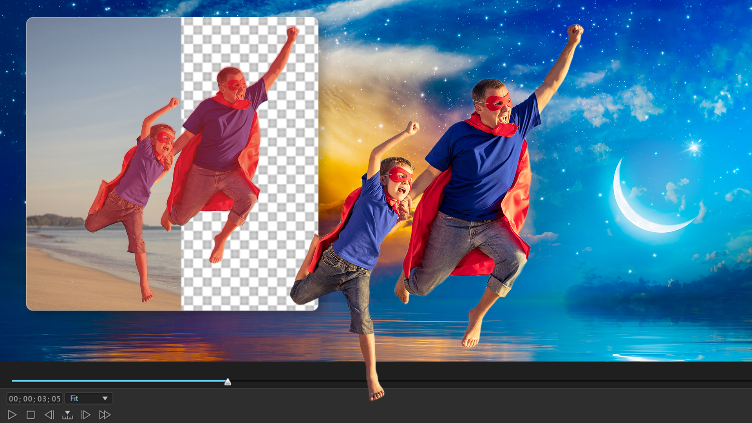This screenshot has width=752, height=423.
Task: Click the Stop square button
Action: (31, 415)
